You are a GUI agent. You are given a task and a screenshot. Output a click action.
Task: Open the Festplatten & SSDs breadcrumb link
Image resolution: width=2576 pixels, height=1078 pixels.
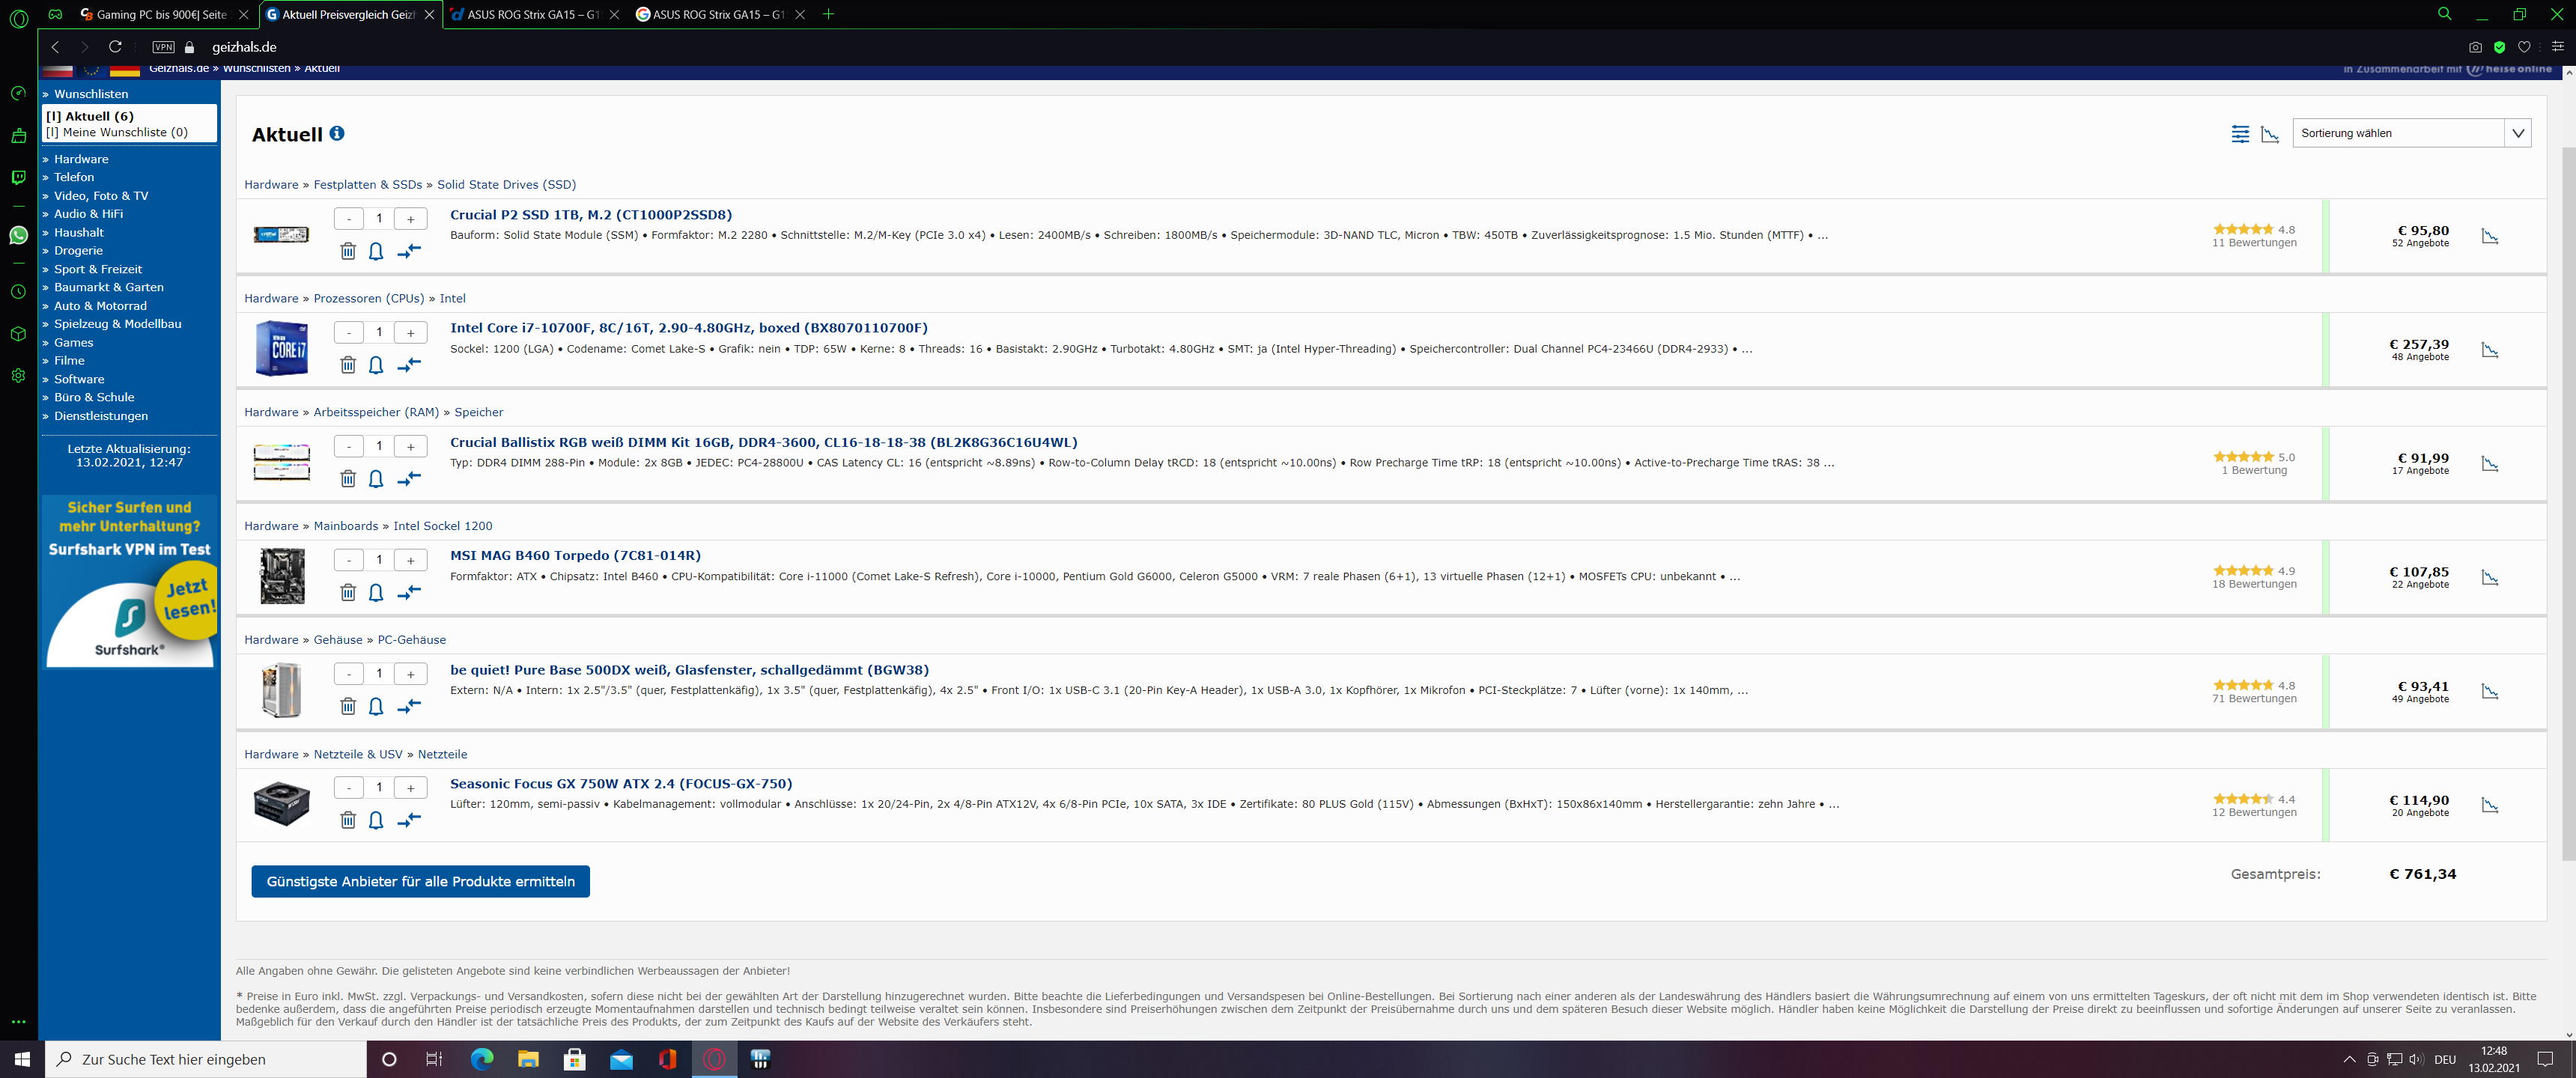point(368,185)
